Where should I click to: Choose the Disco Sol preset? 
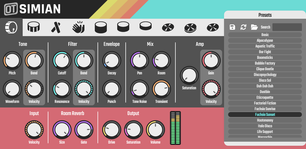click(x=265, y=80)
